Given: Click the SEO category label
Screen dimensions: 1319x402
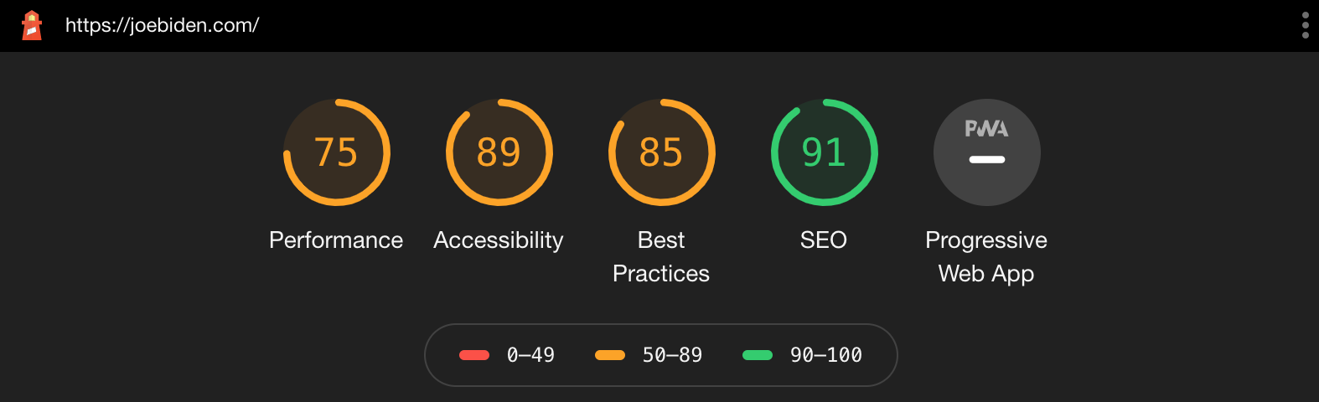Looking at the screenshot, I should [x=824, y=240].
